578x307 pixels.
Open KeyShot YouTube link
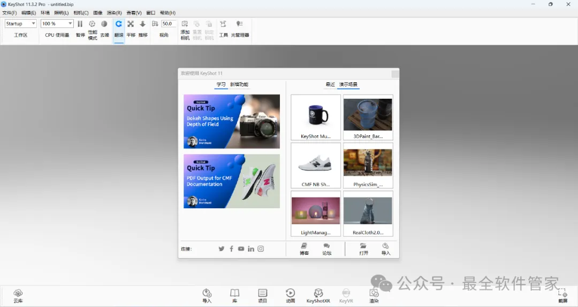tap(241, 249)
